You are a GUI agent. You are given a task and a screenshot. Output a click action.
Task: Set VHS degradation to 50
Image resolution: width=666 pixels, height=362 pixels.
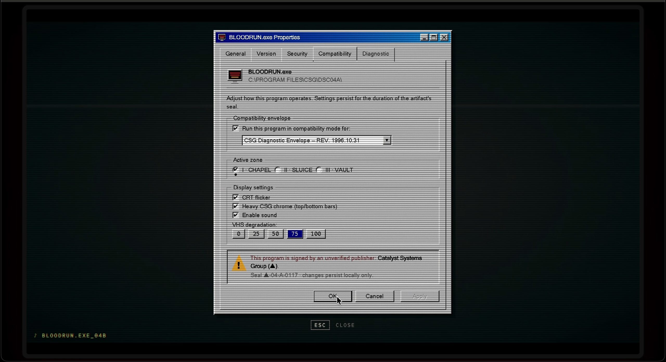[x=275, y=234]
